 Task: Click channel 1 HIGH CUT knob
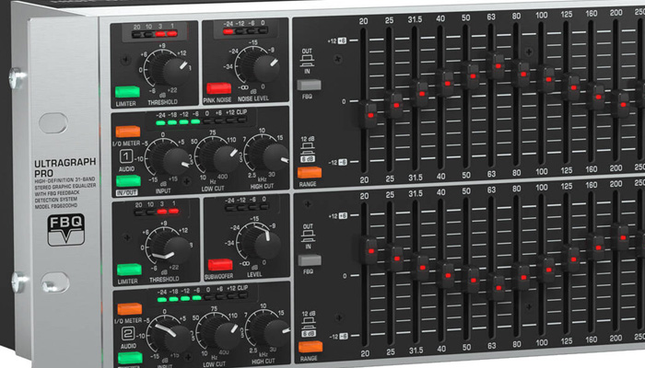tap(269, 155)
